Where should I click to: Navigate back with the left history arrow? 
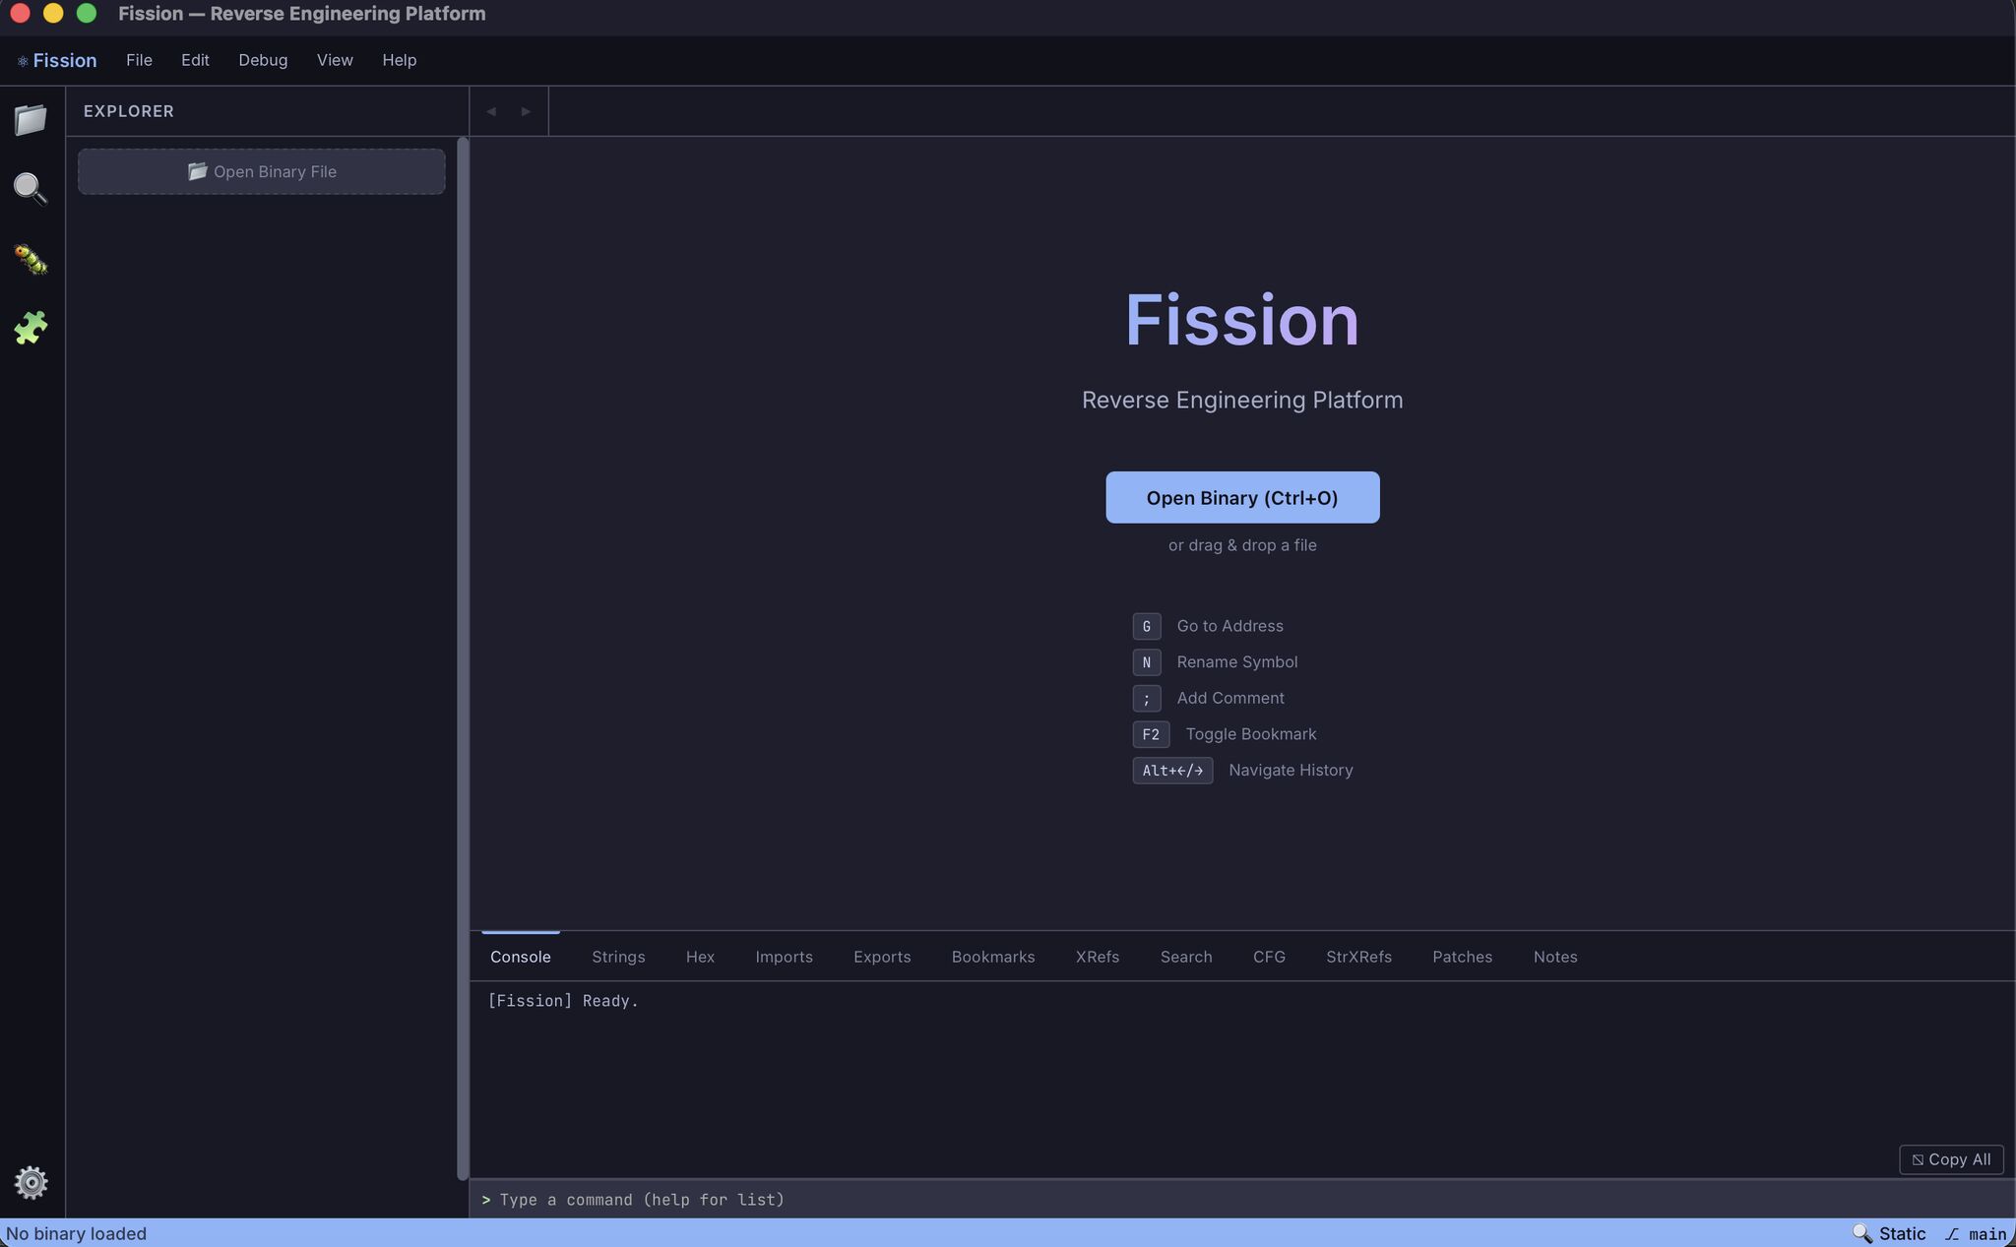pyautogui.click(x=491, y=110)
